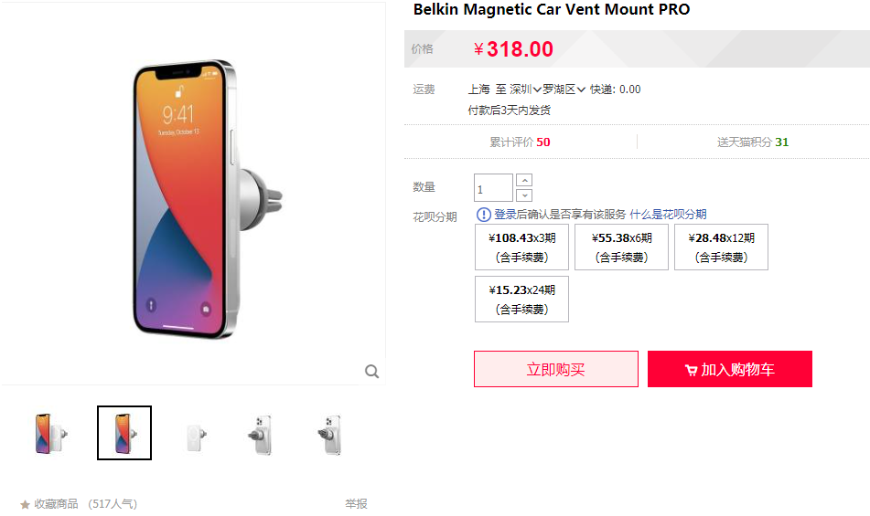Viewport: 870px width, 516px height.
Task: Click the cart icon on 加入购物车 button
Action: tap(691, 370)
